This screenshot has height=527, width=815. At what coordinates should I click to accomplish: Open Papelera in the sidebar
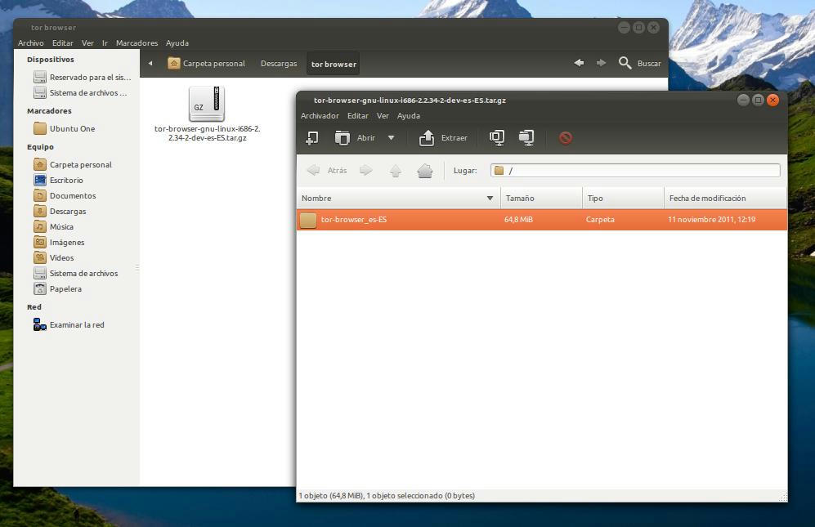[65, 289]
